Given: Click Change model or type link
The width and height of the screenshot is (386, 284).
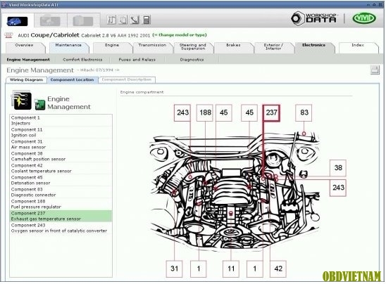Looking at the screenshot, I should click(x=180, y=35).
